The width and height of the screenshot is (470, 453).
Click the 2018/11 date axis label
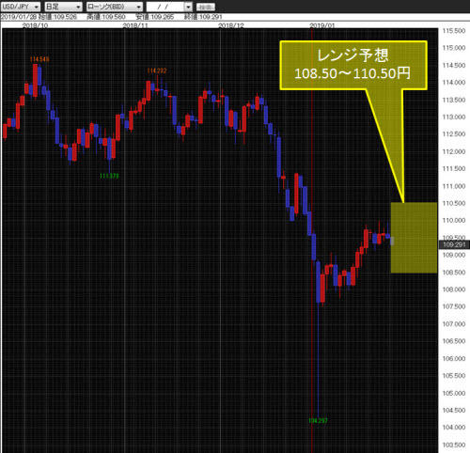(135, 25)
